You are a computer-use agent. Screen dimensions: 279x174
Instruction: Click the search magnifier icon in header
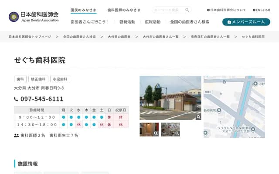tap(187, 10)
